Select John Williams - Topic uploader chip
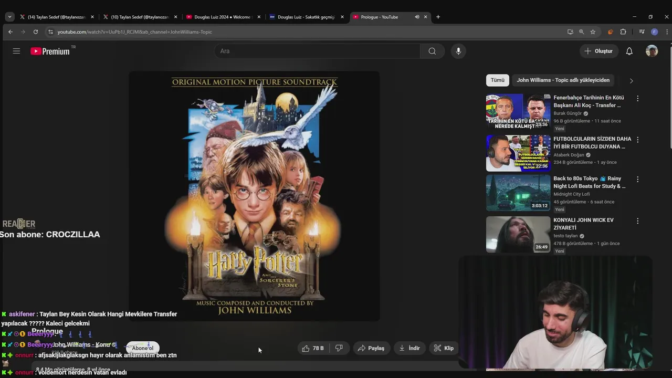The image size is (672, 378). coord(563,80)
